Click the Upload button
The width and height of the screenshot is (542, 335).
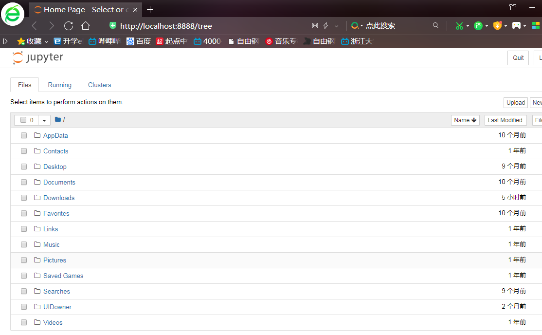pyautogui.click(x=515, y=102)
